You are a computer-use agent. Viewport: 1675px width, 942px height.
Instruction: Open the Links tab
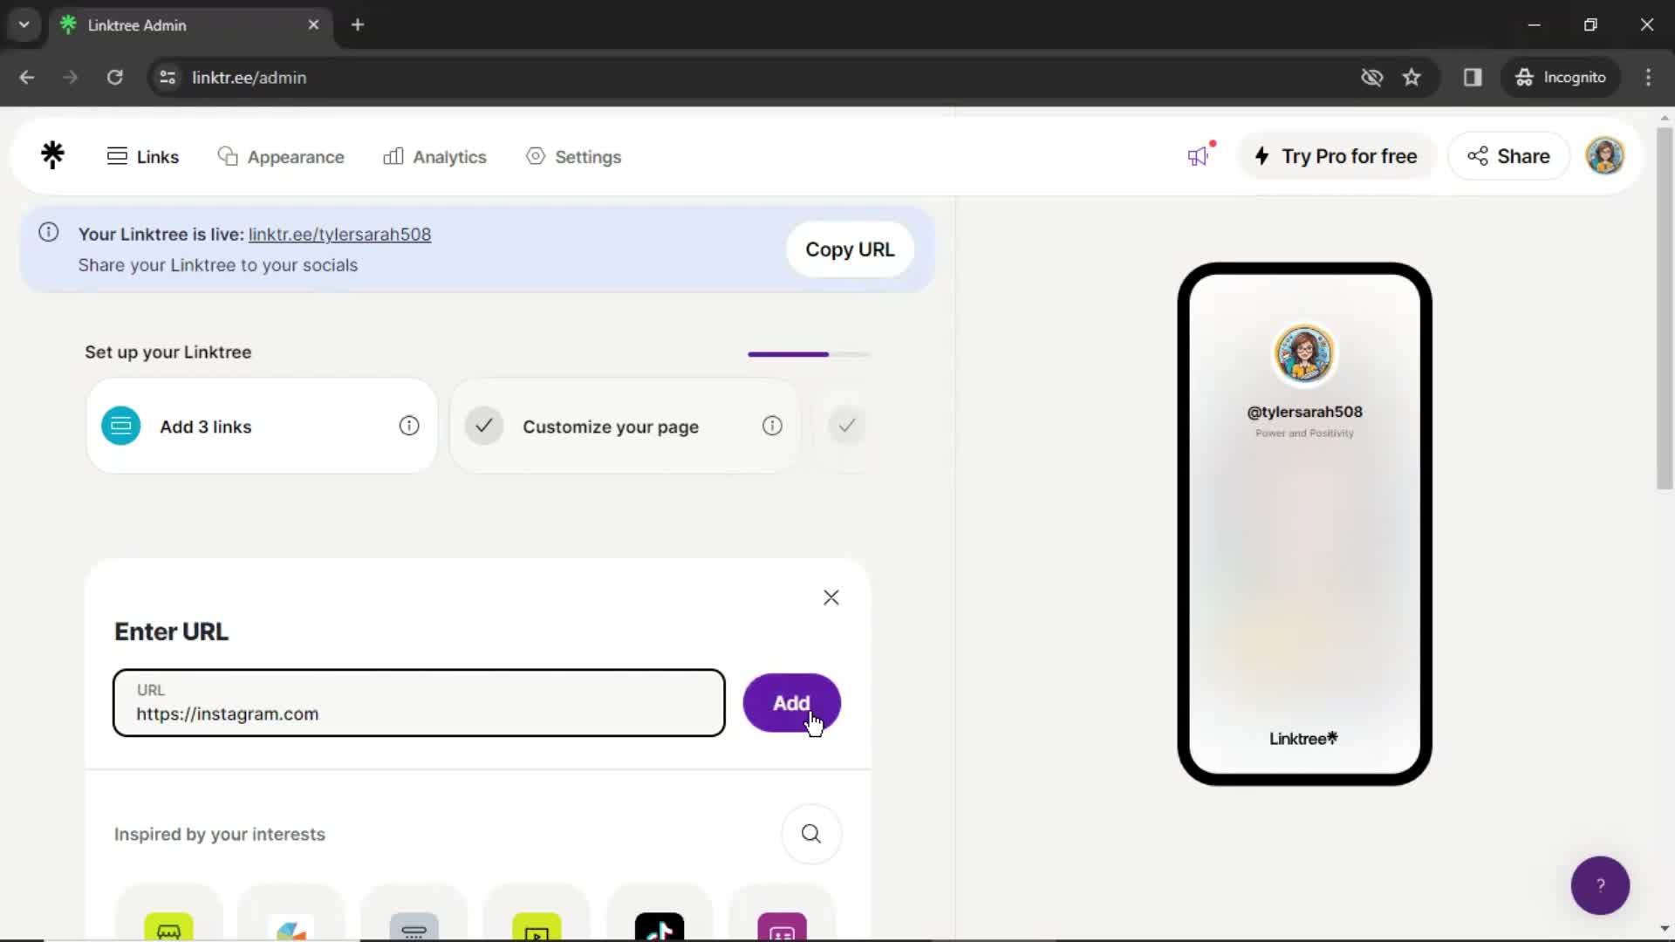pyautogui.click(x=143, y=155)
